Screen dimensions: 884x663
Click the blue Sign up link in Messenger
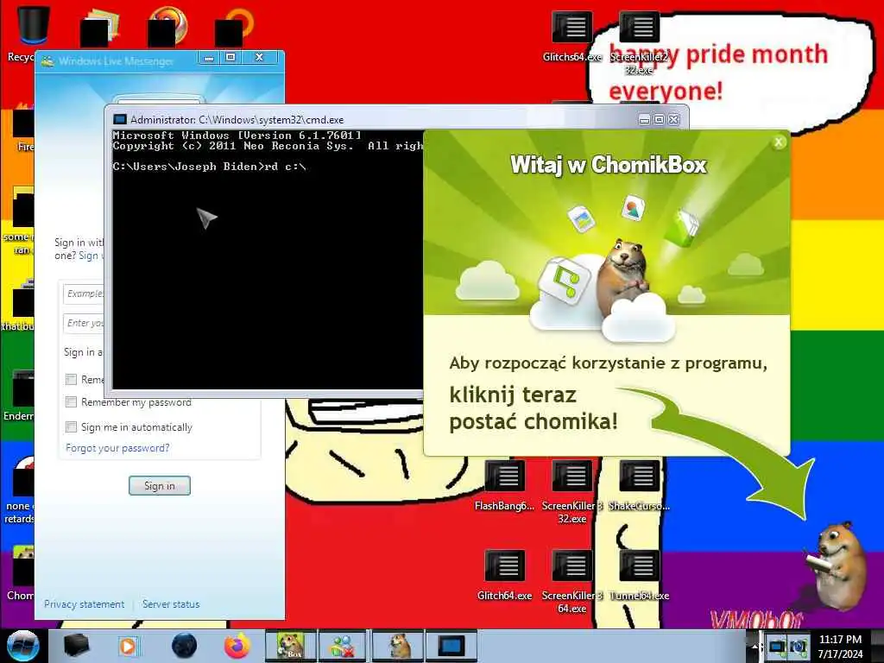90,256
